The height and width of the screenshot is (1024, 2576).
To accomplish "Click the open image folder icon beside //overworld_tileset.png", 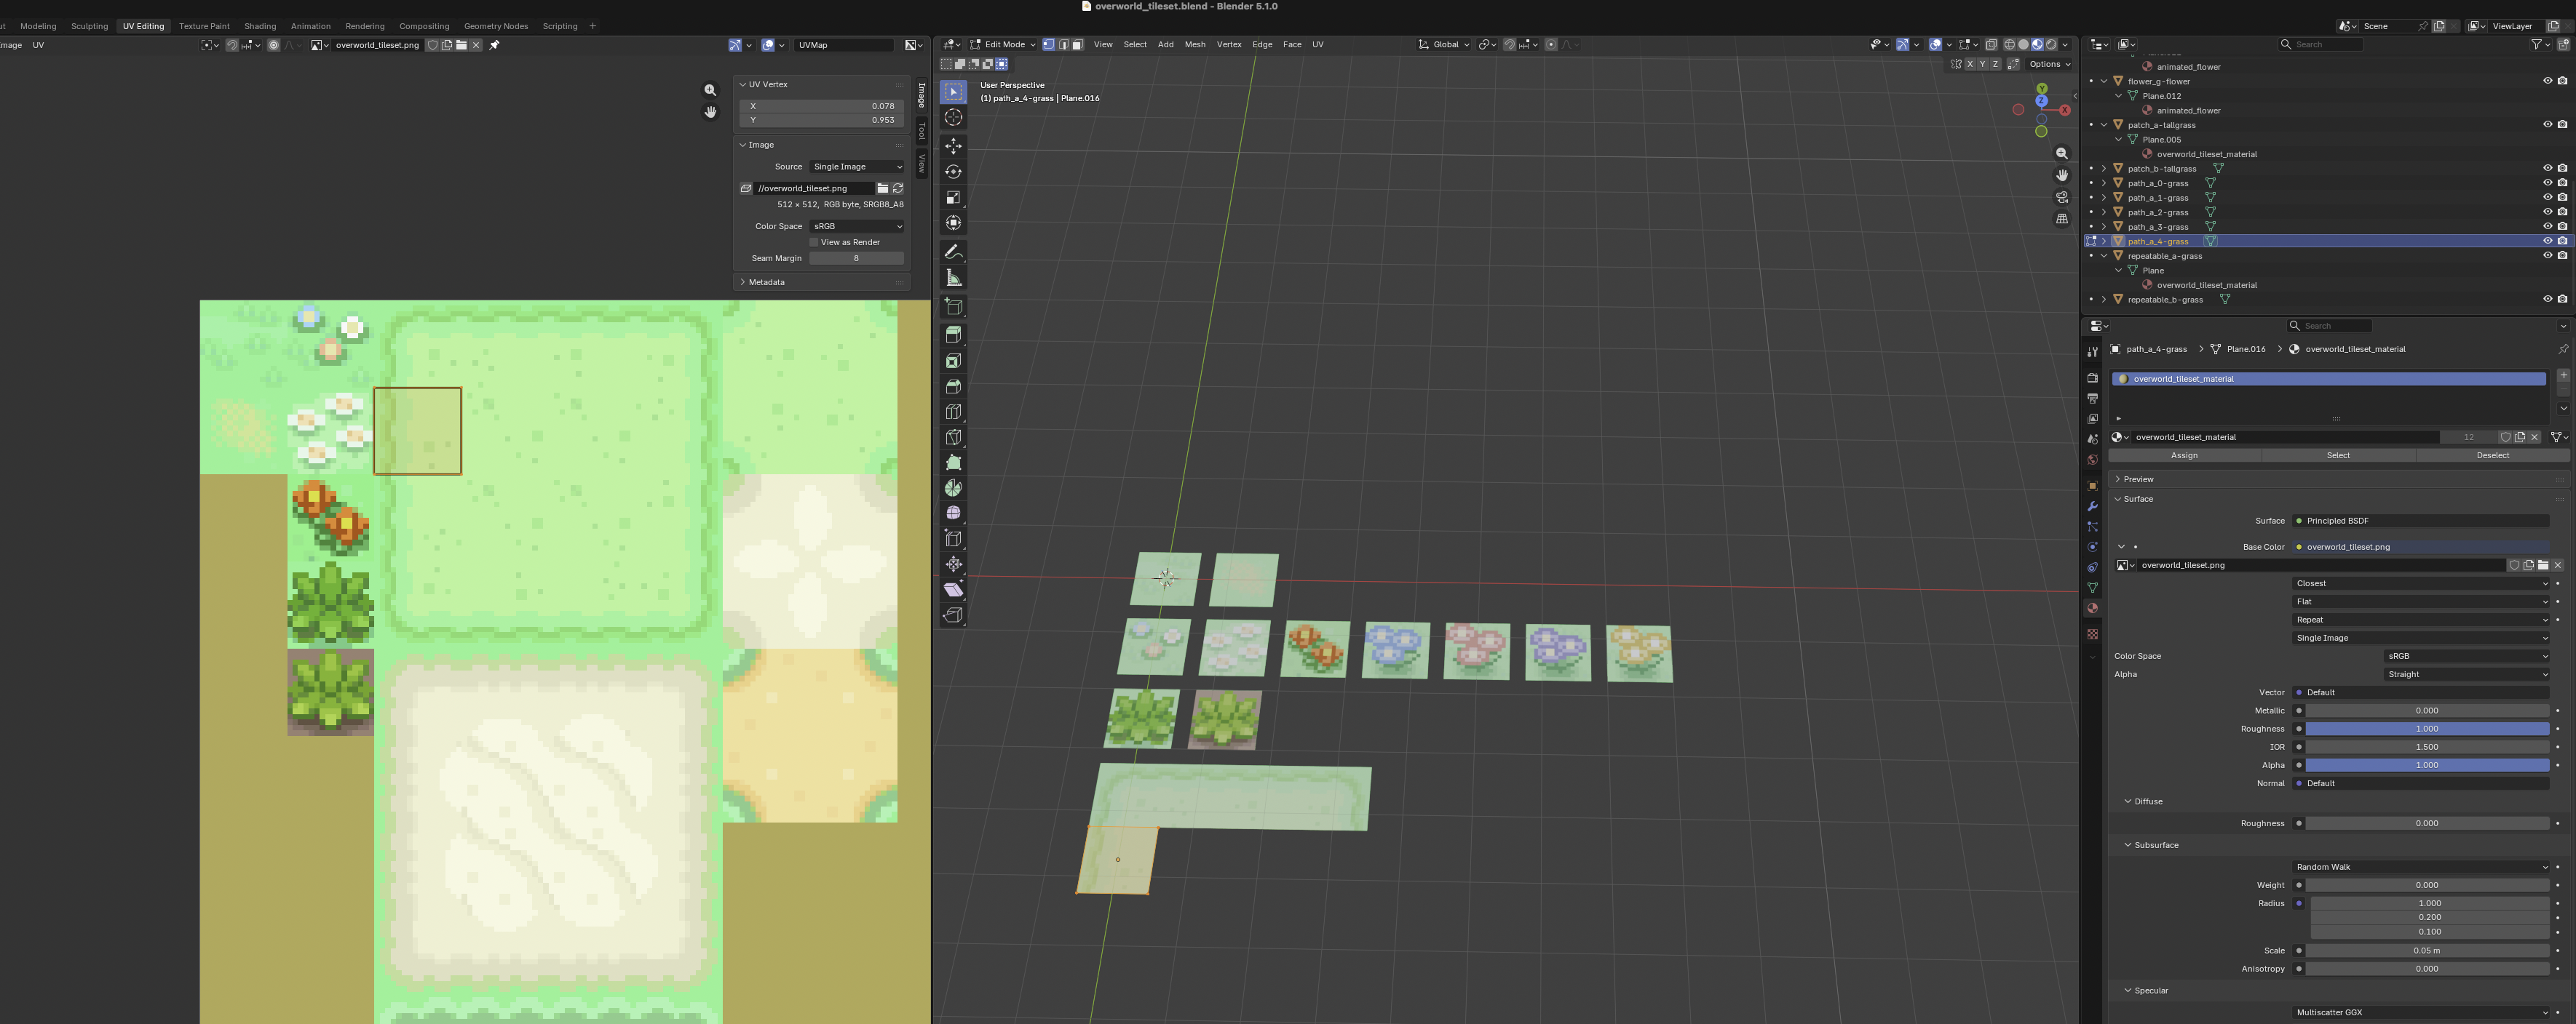I will 882,188.
